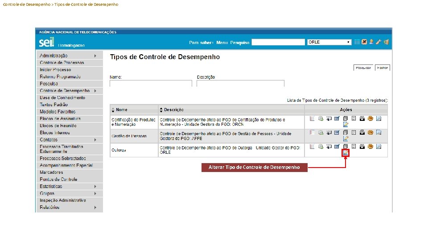Click the clock icon in Gestão de Pessoas row

click(321, 132)
